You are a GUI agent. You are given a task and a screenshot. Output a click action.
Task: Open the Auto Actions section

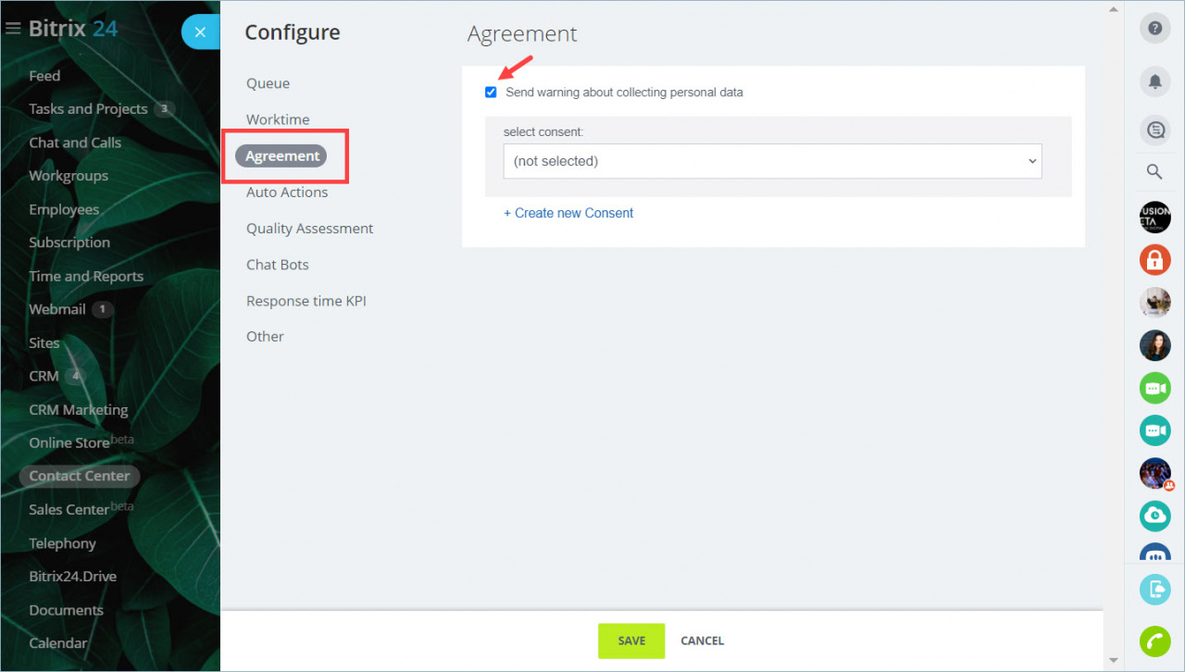(287, 193)
